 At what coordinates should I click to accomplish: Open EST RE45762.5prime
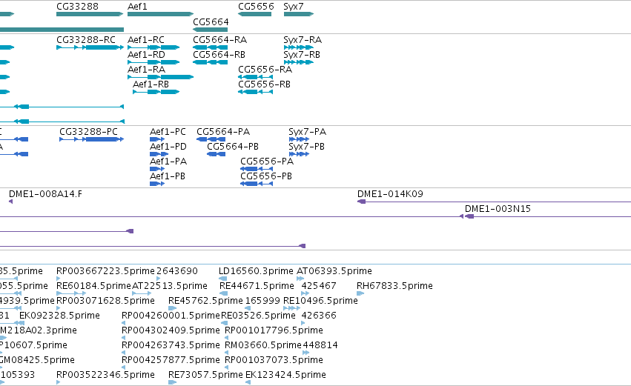[172, 308]
